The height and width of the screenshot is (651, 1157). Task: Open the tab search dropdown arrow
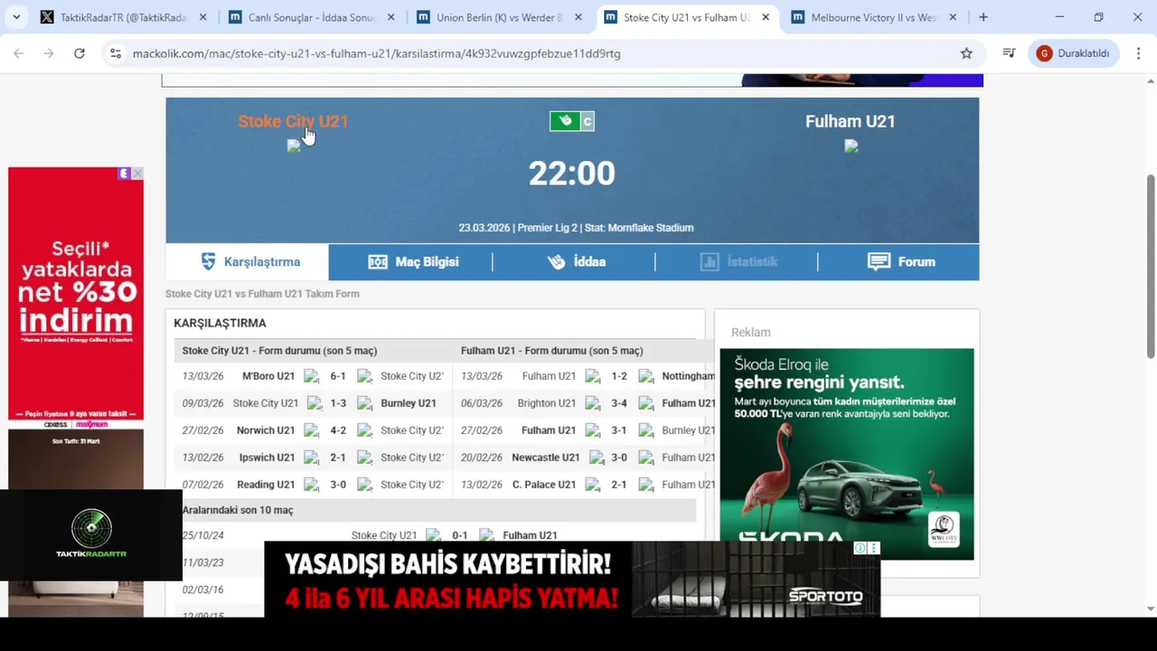click(16, 17)
